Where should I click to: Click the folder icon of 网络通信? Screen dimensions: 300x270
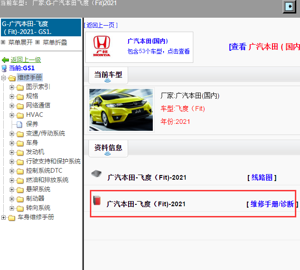[20, 106]
